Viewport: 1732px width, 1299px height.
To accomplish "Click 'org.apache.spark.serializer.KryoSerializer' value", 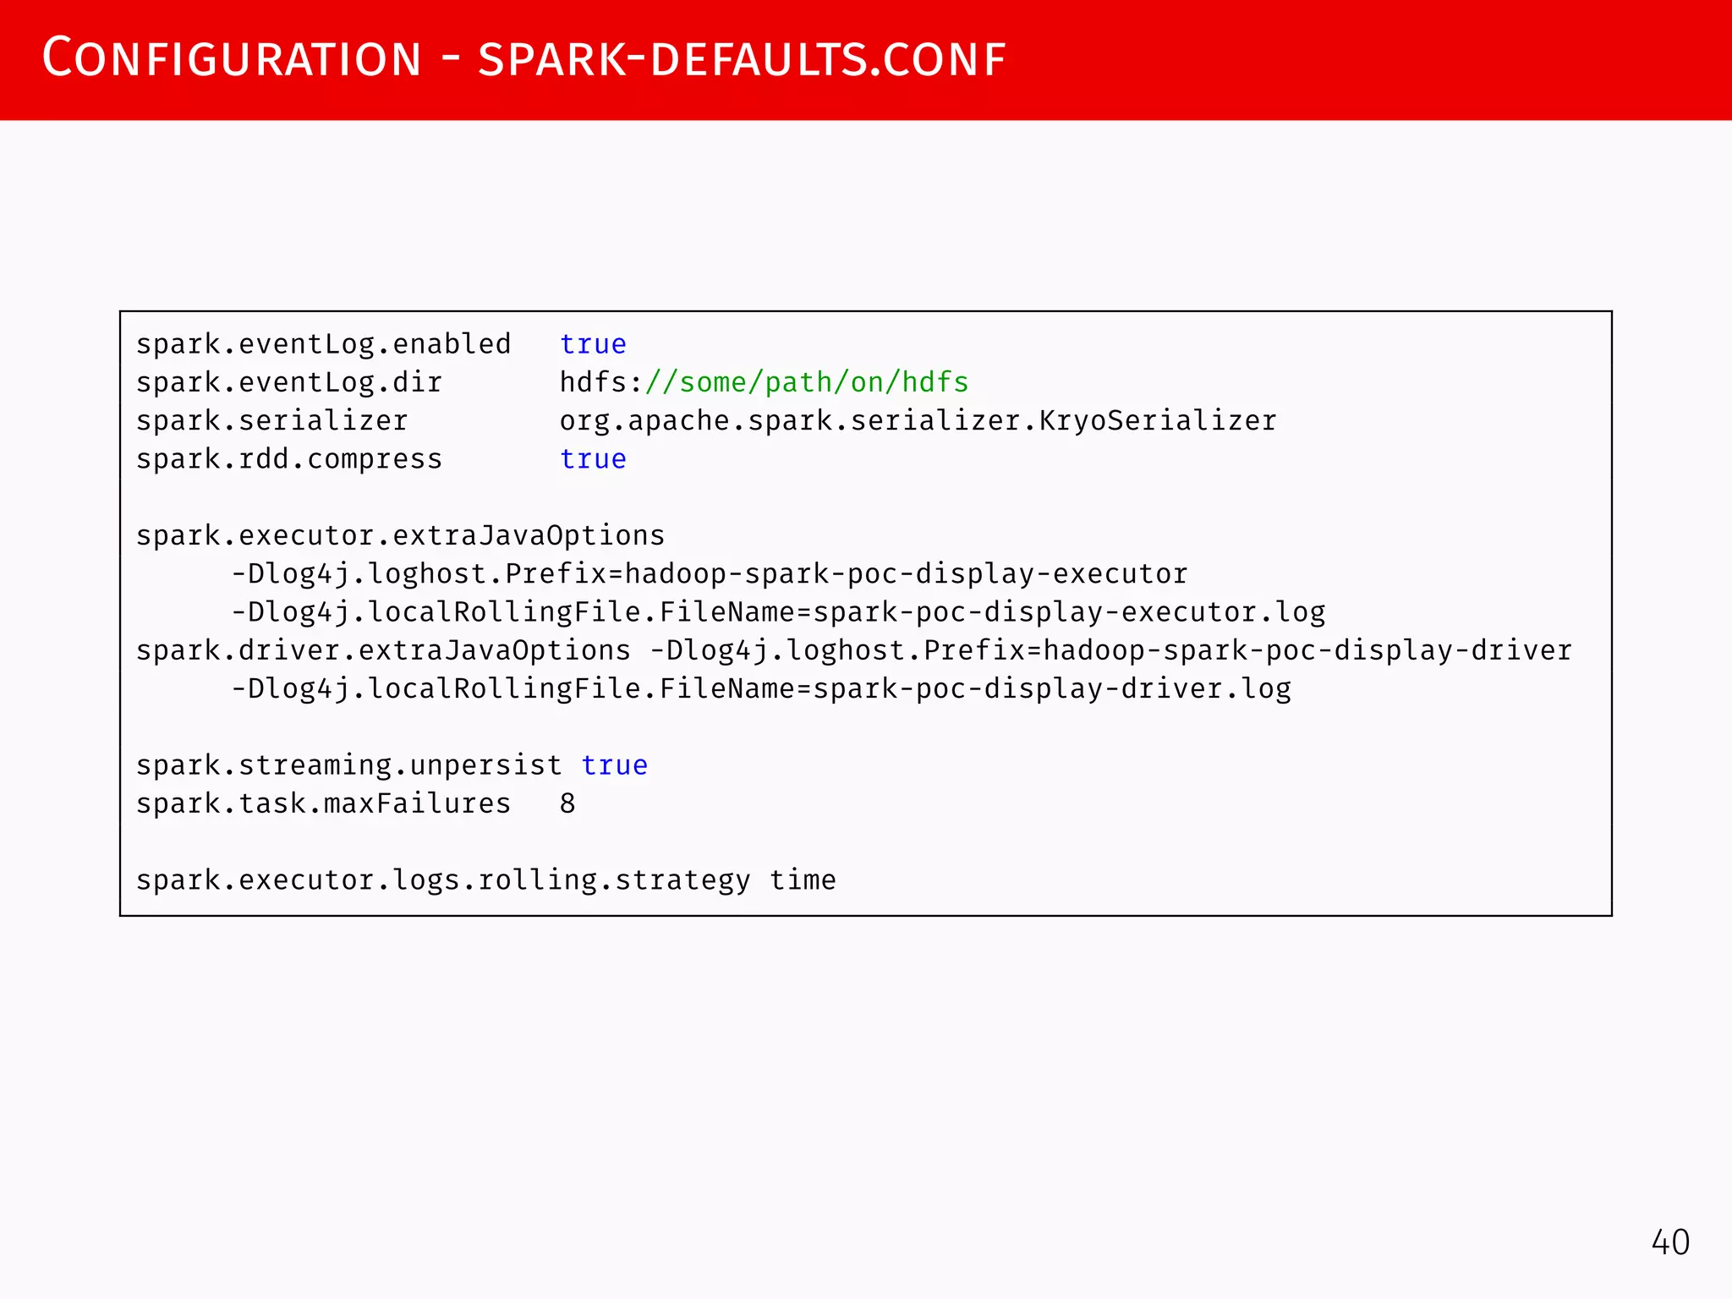I will coord(918,420).
